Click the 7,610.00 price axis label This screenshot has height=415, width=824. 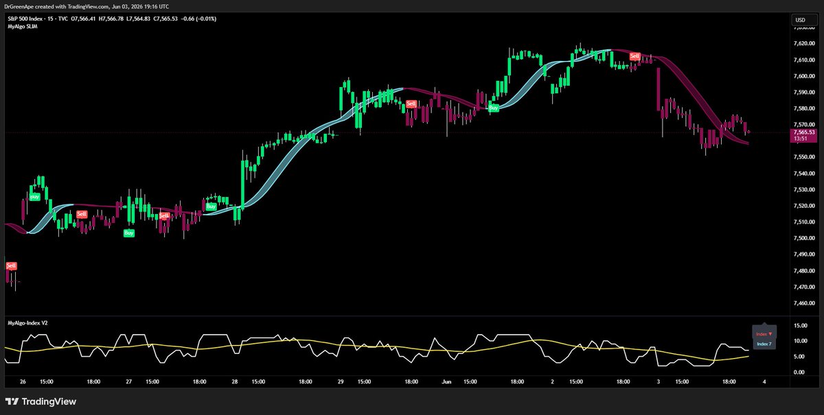pyautogui.click(x=803, y=60)
